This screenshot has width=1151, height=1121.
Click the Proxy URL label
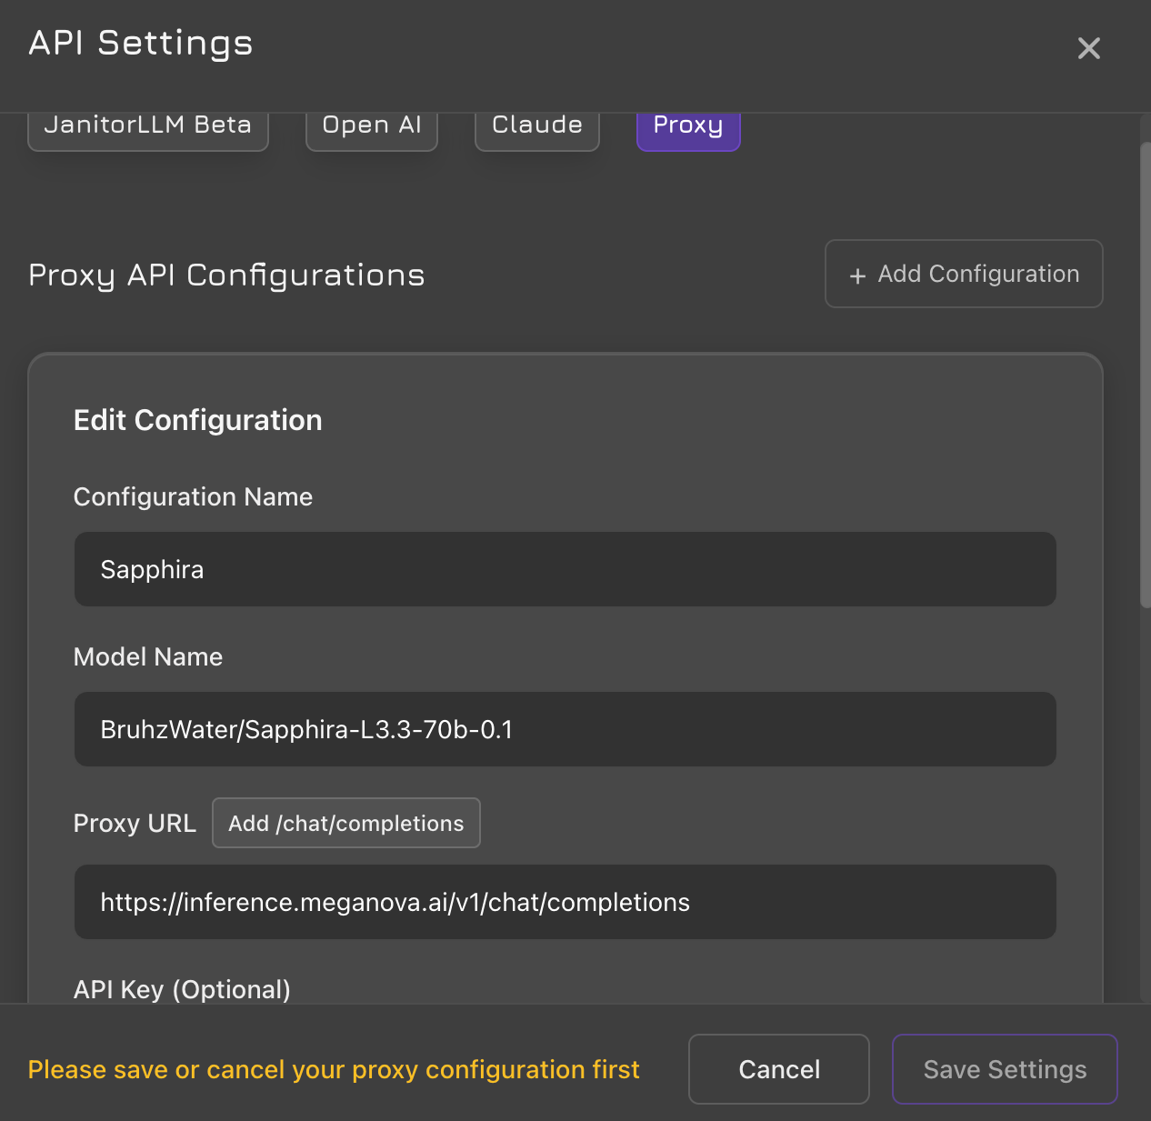(134, 823)
